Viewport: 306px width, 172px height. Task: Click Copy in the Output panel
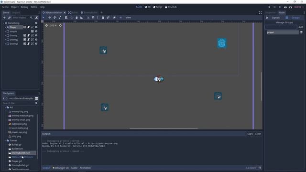point(250,134)
